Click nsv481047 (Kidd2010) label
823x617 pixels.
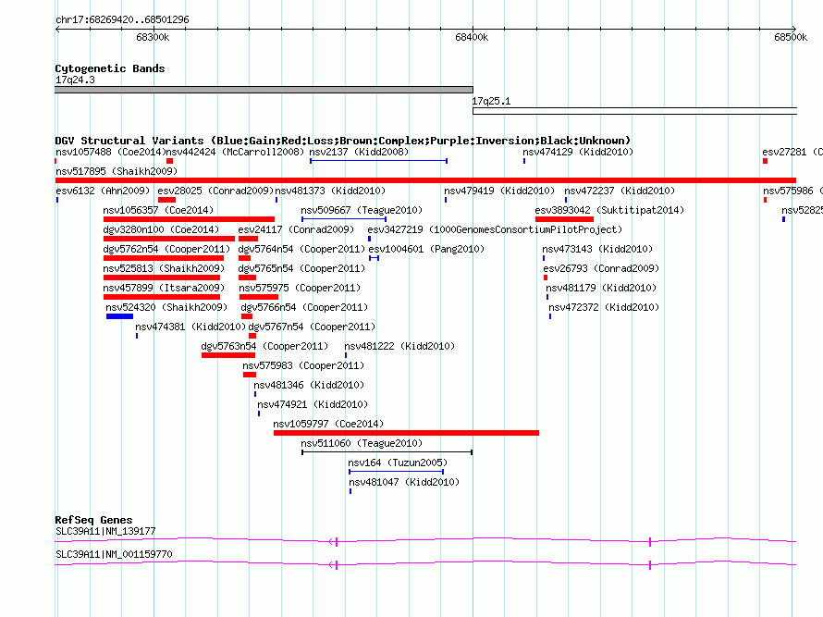(404, 482)
